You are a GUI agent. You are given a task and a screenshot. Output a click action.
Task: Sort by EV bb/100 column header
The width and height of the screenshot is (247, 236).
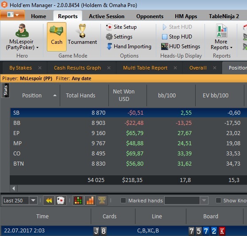(x=216, y=96)
